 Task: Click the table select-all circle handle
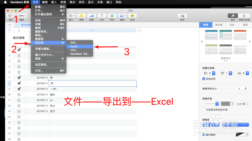click(x=9, y=30)
